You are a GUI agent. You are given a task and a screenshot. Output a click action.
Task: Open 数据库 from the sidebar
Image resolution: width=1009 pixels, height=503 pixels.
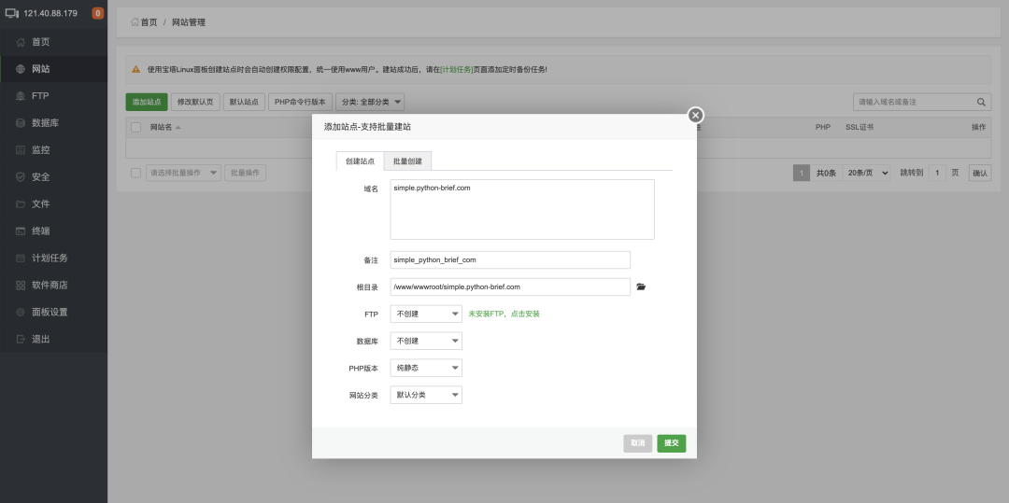point(45,123)
